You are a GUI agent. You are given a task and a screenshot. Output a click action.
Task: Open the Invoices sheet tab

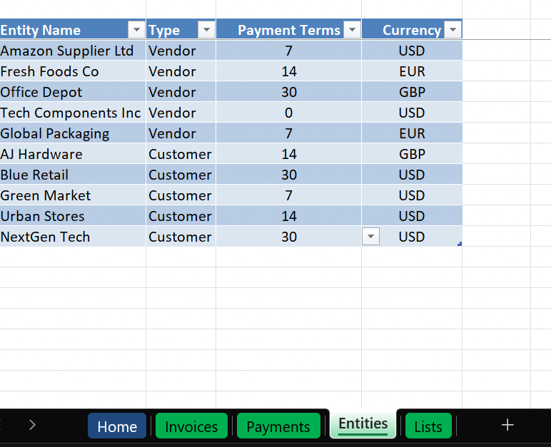pyautogui.click(x=191, y=426)
